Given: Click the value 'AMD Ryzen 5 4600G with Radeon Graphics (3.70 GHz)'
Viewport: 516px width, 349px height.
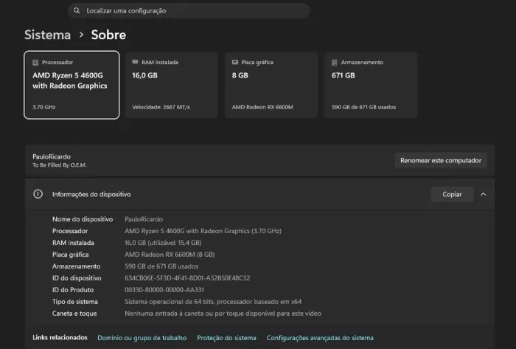Looking at the screenshot, I should [203, 231].
